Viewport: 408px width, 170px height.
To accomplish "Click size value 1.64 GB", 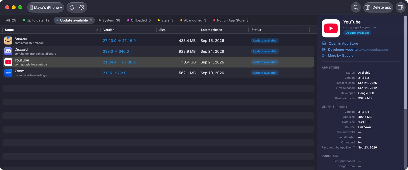I will (x=189, y=62).
